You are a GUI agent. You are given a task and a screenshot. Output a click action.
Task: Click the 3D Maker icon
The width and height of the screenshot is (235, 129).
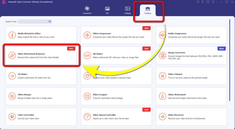coord(12,76)
